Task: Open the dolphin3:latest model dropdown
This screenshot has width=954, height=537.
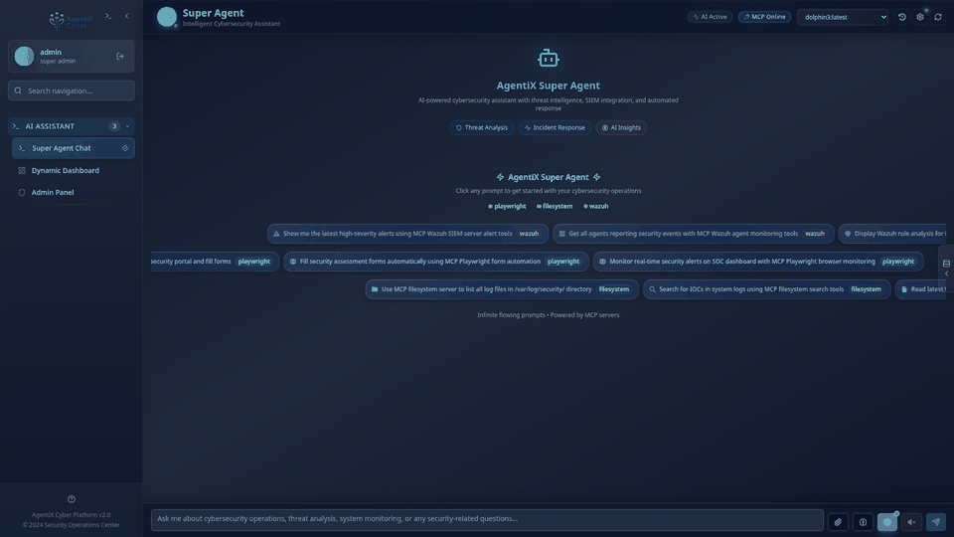Action: coord(843,17)
